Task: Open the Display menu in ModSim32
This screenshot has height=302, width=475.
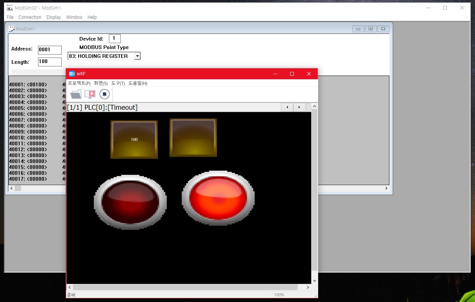Action: click(x=54, y=17)
